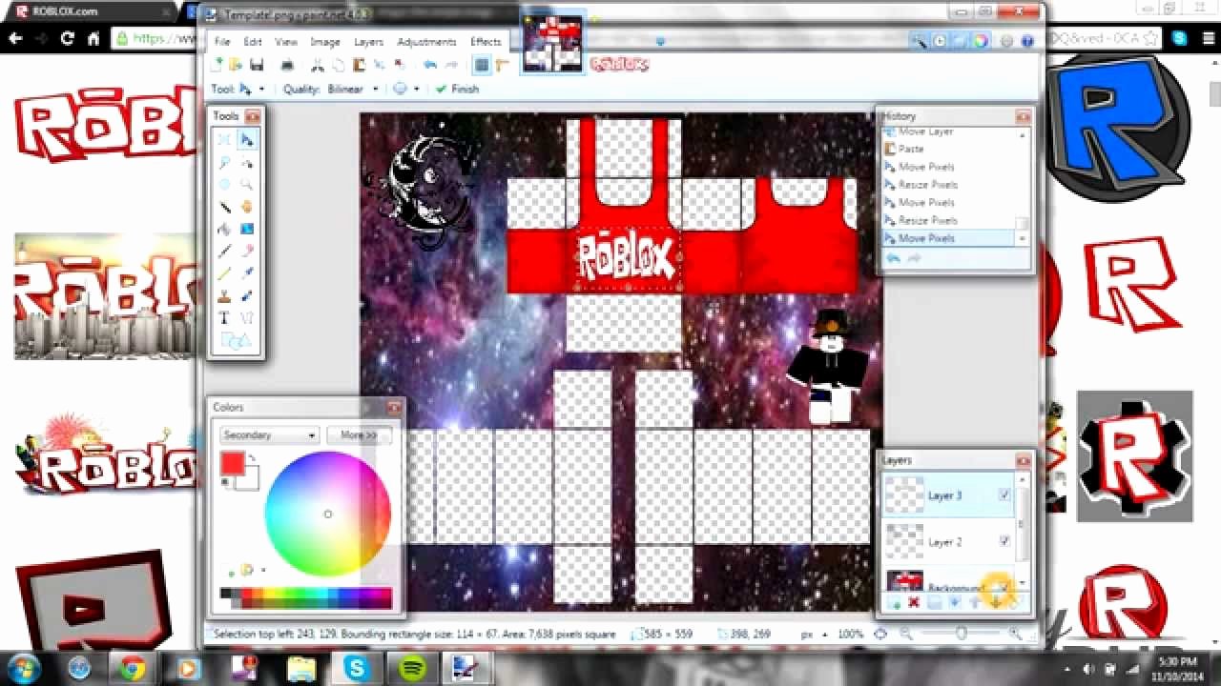Open the antialiasing mode dropdown arrow
This screenshot has height=686, width=1221.
pos(416,89)
